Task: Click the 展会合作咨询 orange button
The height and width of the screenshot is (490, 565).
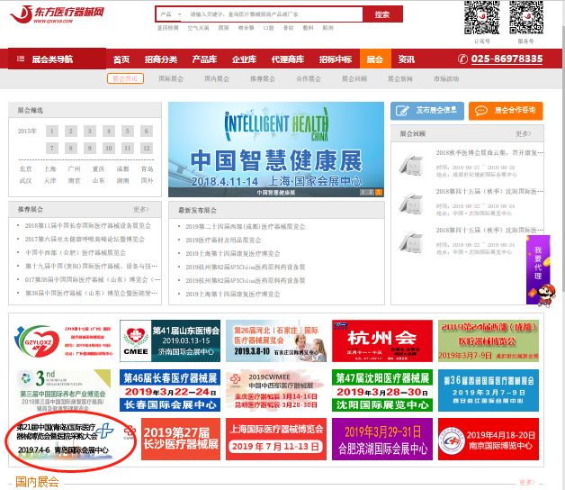Action: [x=506, y=111]
